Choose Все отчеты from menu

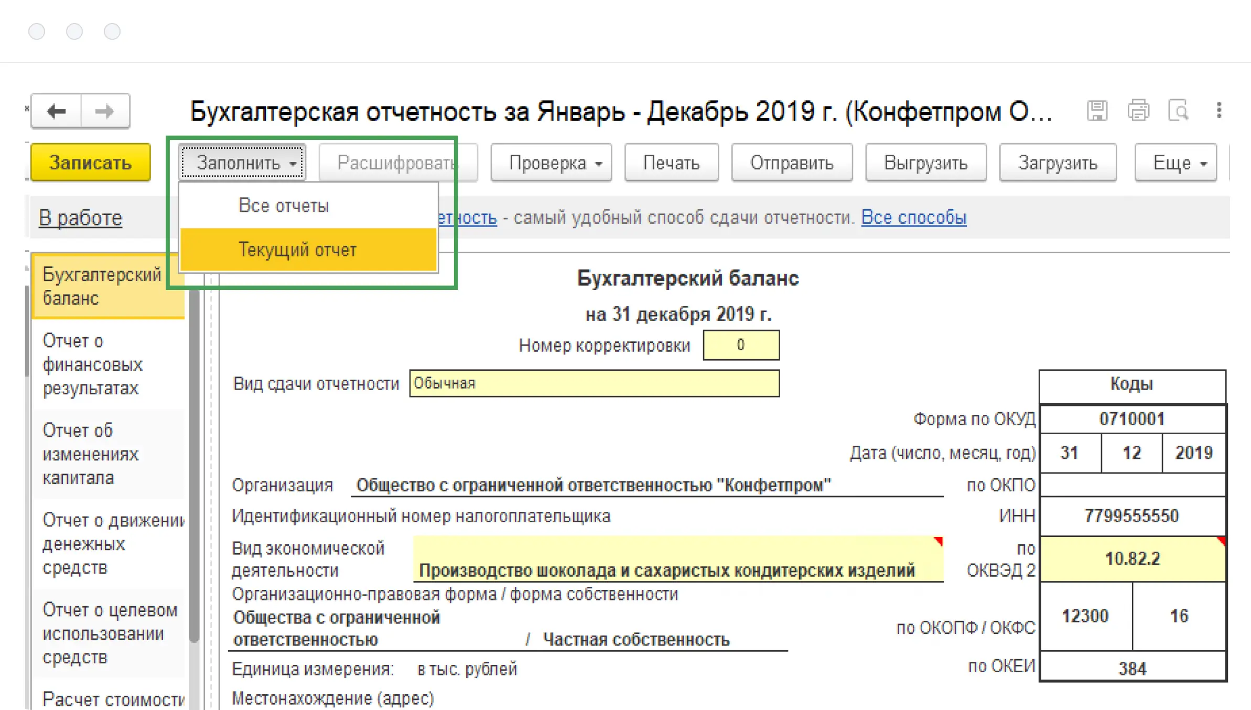pos(284,206)
